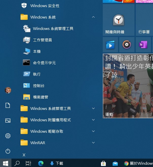Screen dimensions: 153x167
Task: Open Windows 系統管理工具 folder icon
Action: pyautogui.click(x=24, y=108)
